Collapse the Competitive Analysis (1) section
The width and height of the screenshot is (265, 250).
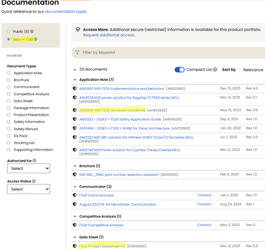click(75, 216)
